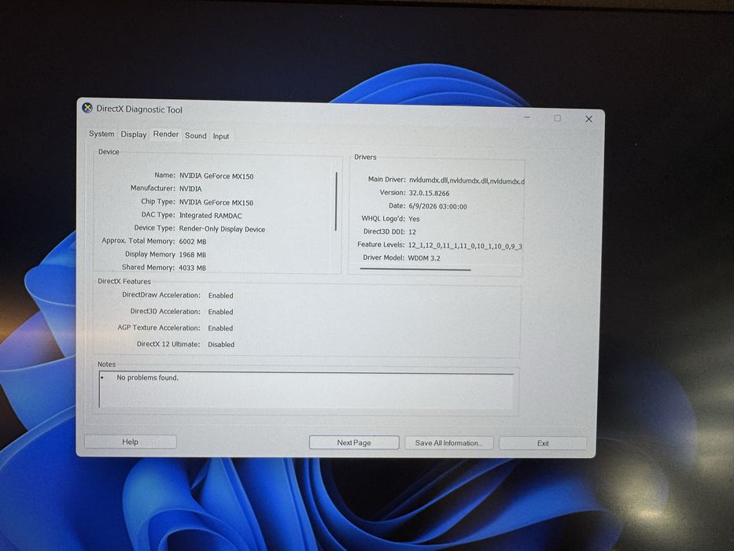Click the 6002 MB total memory value
This screenshot has height=551, width=734.
click(193, 242)
